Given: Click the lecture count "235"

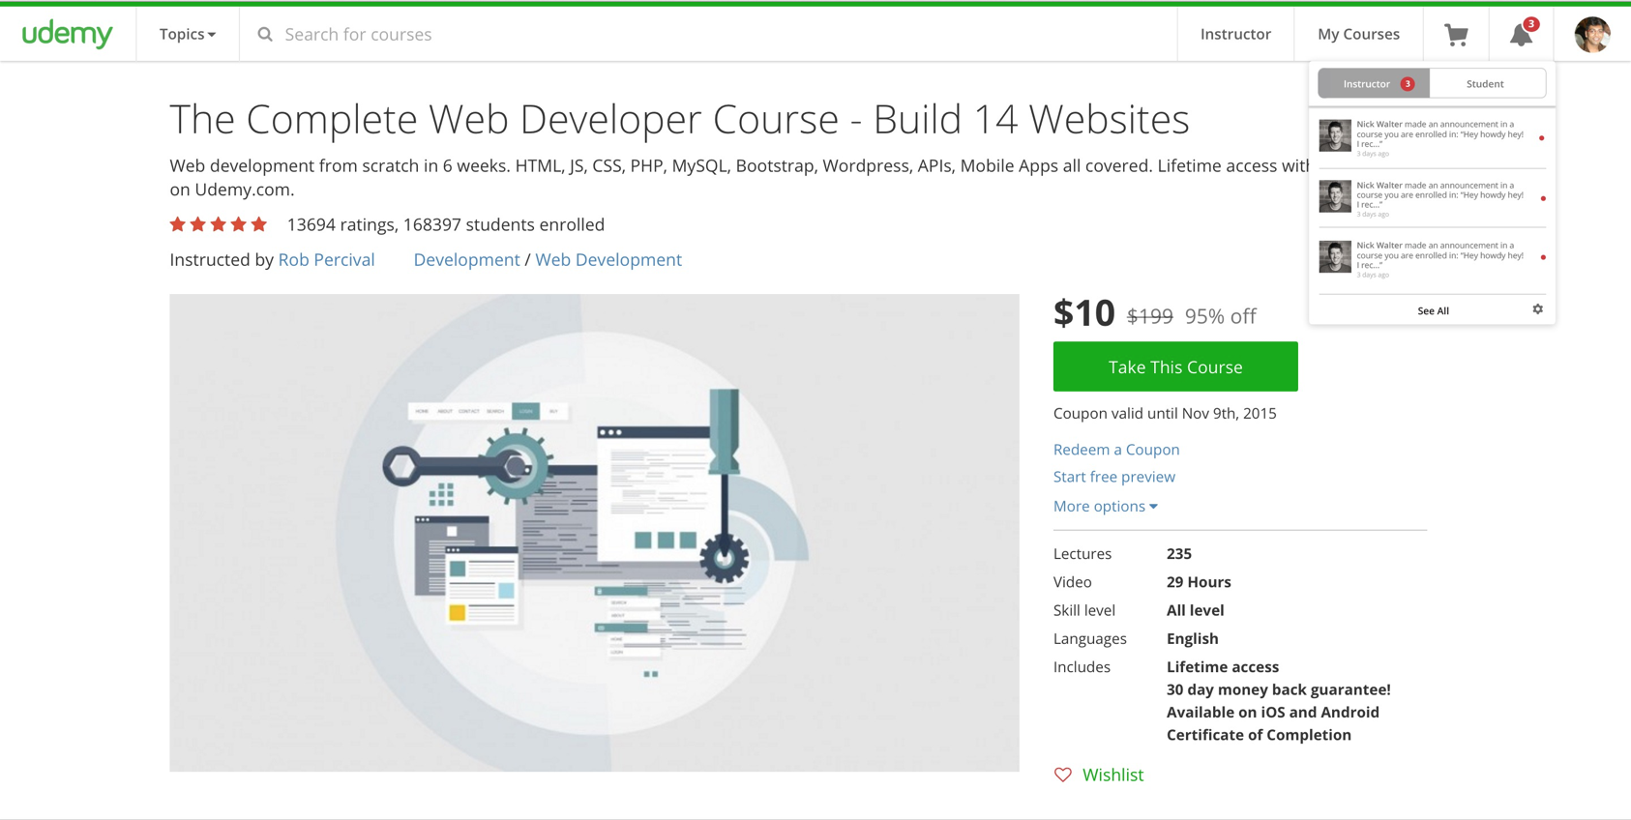Looking at the screenshot, I should coord(1179,554).
